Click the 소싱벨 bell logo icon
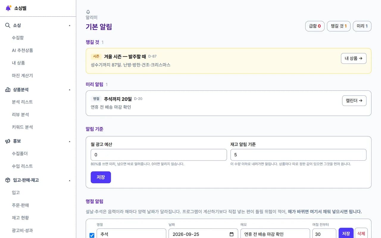Screen dimensions: 381x238 tap(8, 8)
